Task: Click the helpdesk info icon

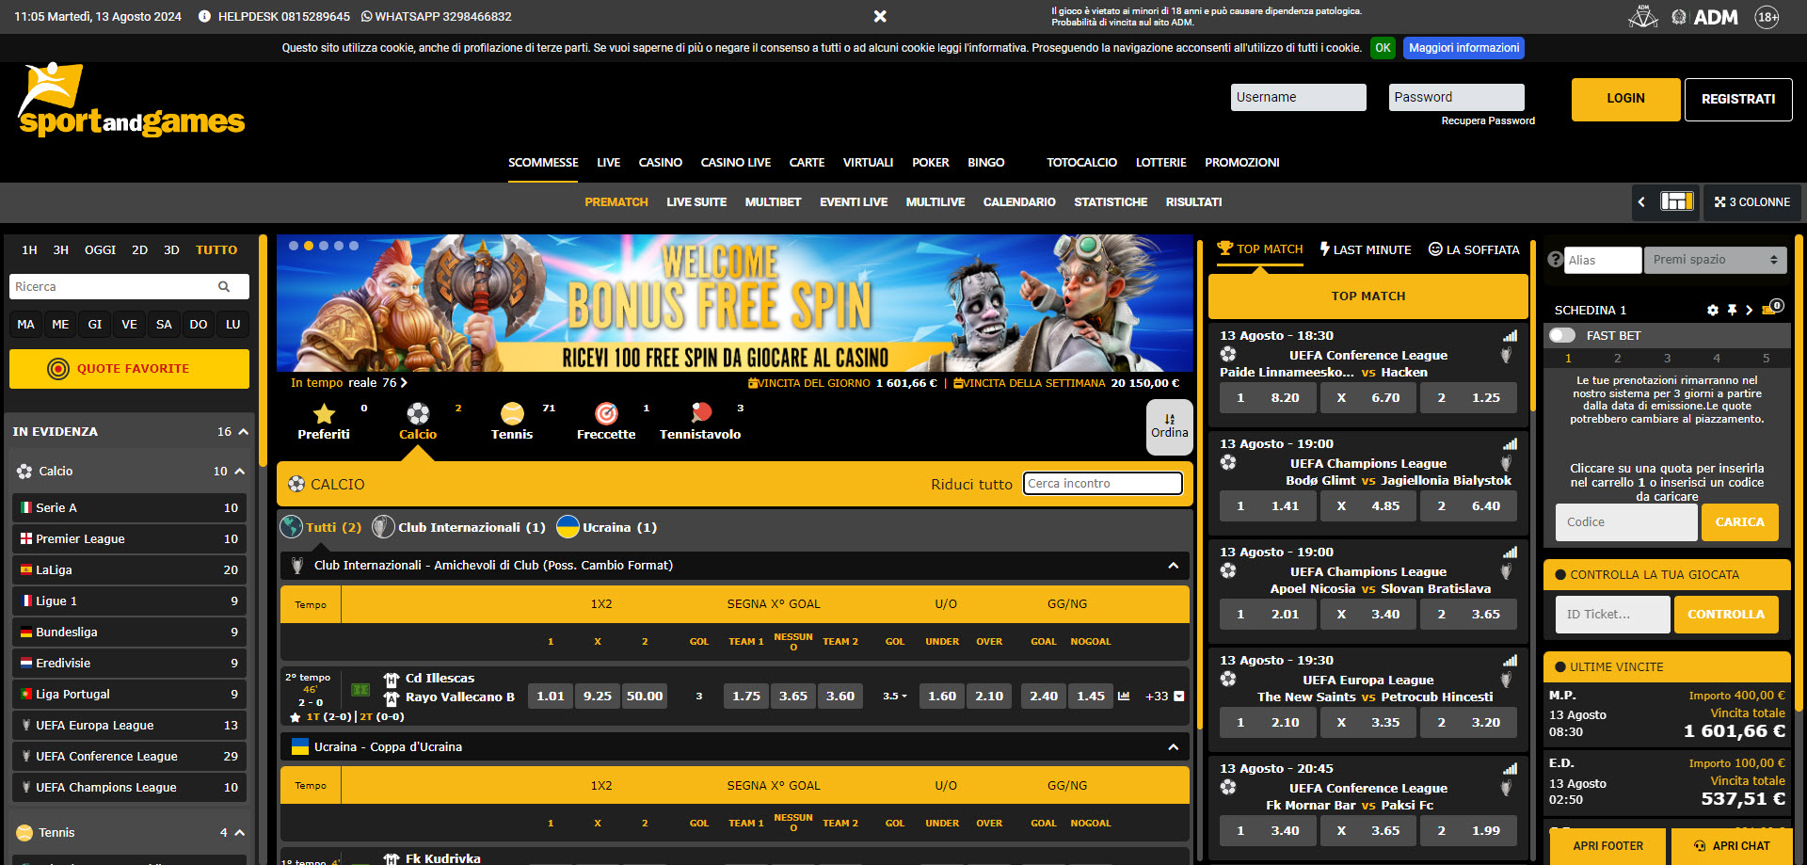Action: (x=204, y=16)
